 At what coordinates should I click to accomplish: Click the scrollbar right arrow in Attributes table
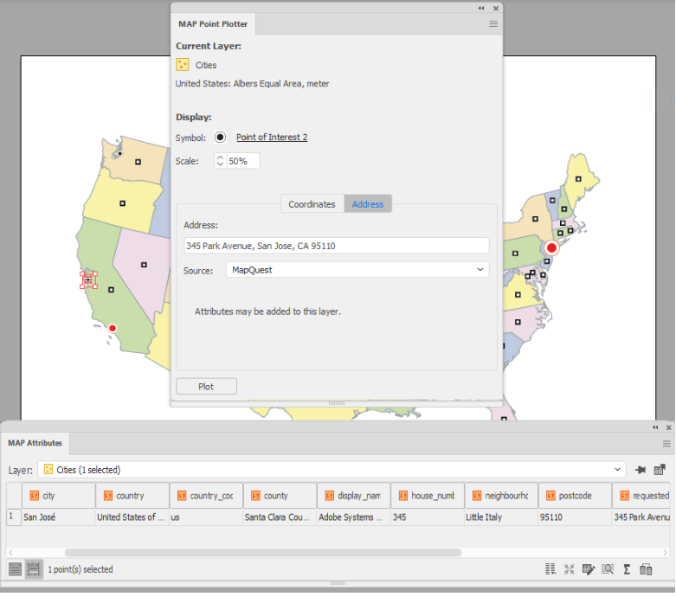tap(666, 553)
